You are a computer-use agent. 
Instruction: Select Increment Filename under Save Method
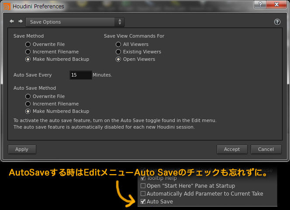[x=28, y=52]
